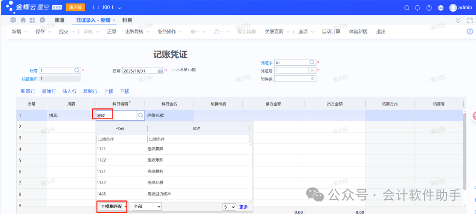Open the 凭证号 dropdown arrow
This screenshot has width=476, height=214.
pos(312,70)
